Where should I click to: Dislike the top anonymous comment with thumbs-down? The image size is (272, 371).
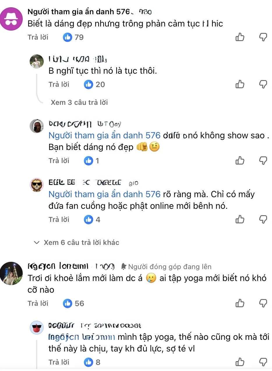pos(263,37)
